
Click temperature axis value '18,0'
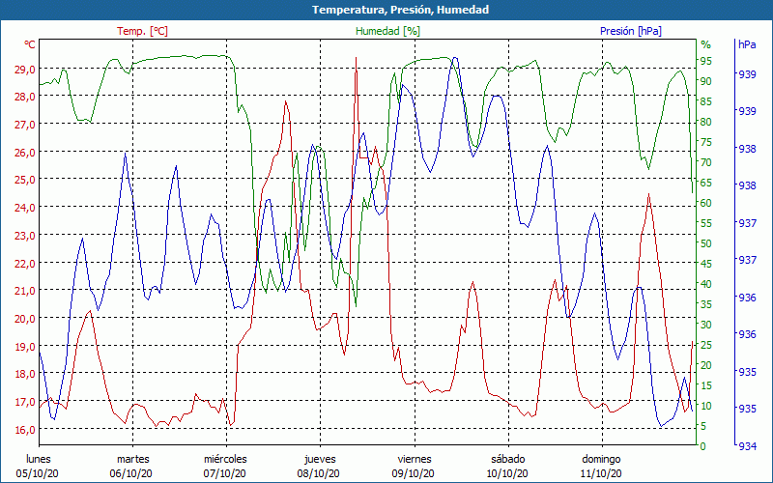[25, 374]
